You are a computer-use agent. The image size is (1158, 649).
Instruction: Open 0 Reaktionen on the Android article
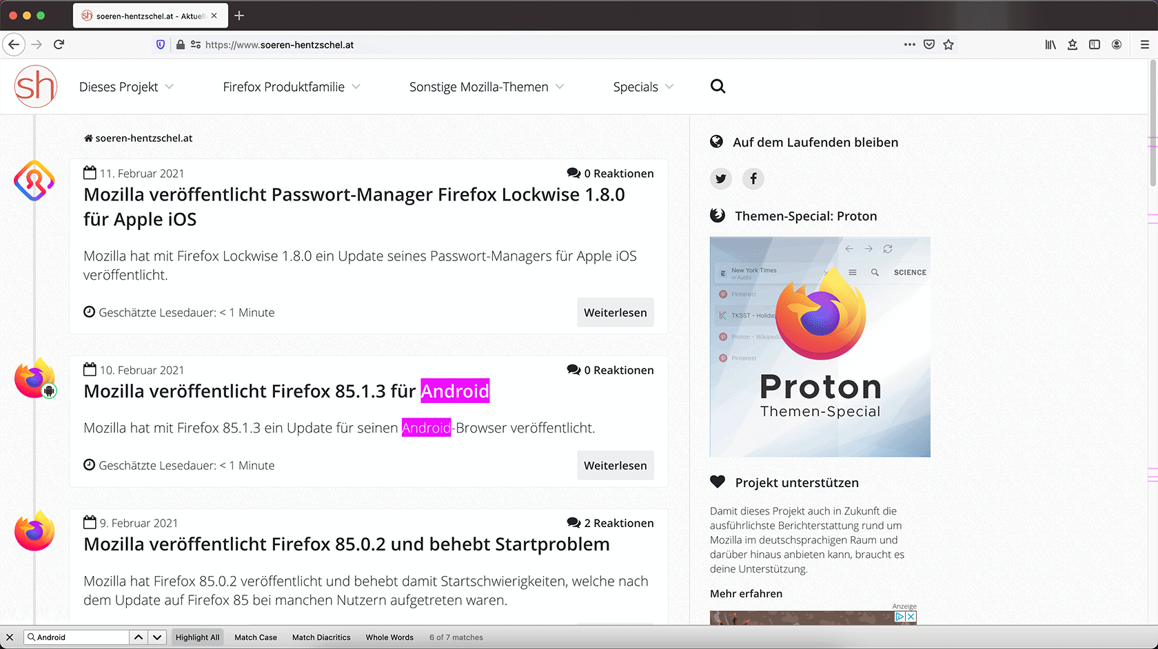[610, 370]
